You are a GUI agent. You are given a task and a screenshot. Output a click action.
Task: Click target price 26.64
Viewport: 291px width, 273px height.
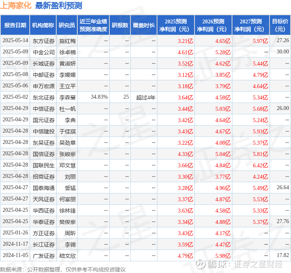coord(283,187)
